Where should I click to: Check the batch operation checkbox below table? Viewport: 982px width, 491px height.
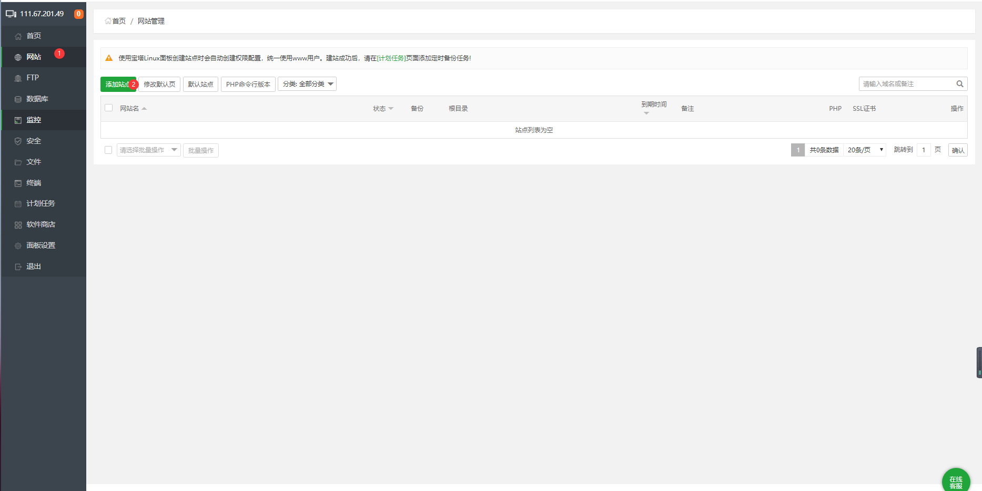coord(108,150)
